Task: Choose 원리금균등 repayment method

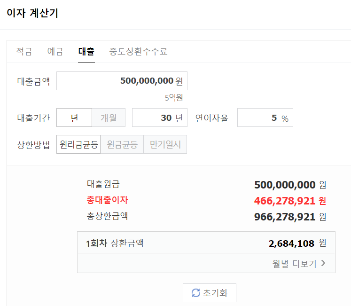Action: [79, 145]
